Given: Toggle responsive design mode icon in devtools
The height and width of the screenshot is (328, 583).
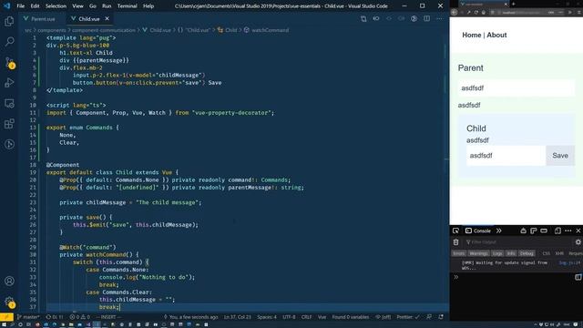Looking at the screenshot, I should coord(557,231).
